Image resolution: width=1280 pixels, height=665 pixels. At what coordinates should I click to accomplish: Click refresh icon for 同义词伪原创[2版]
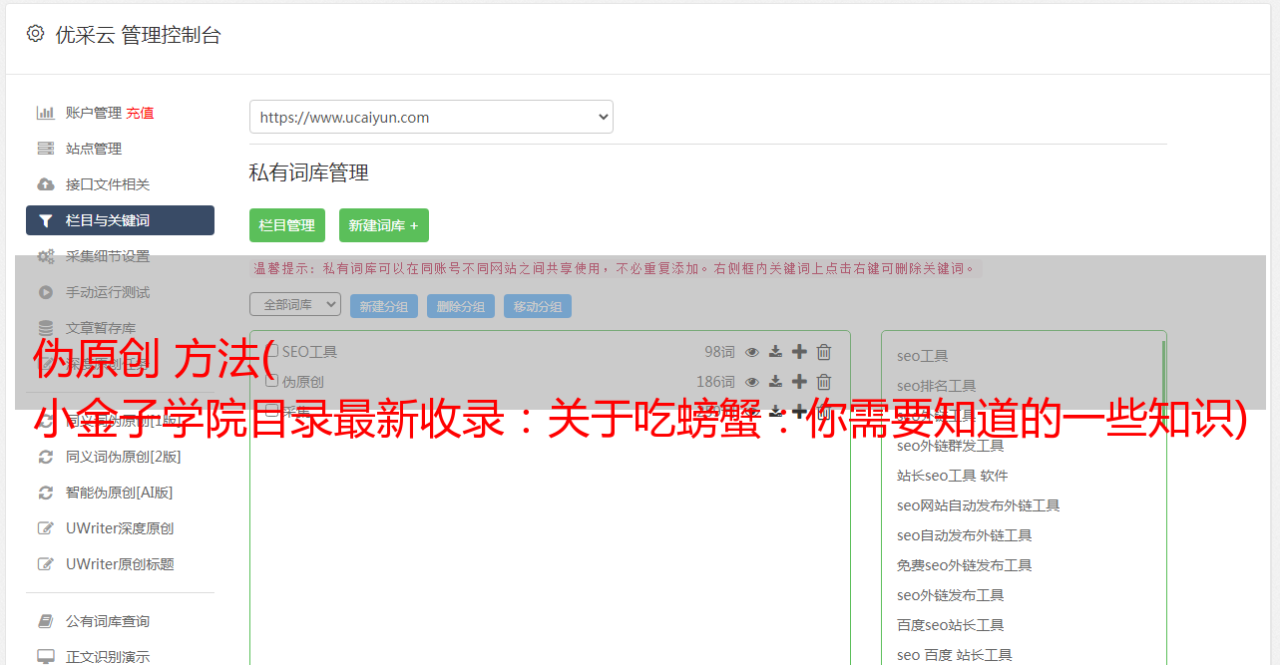45,457
